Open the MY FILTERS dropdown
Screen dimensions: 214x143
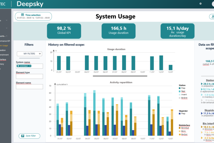[x=29, y=54]
